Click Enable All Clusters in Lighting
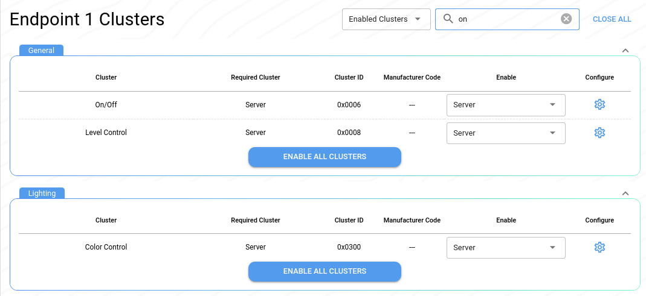The height and width of the screenshot is (296, 646). (x=325, y=271)
